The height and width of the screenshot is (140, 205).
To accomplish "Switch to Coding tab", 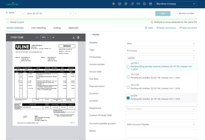I will [x=57, y=28].
